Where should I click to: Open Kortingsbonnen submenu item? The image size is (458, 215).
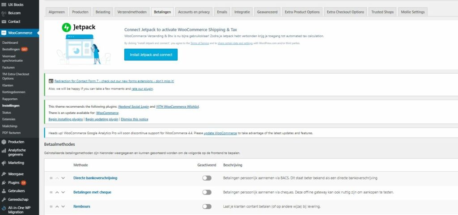point(14,92)
